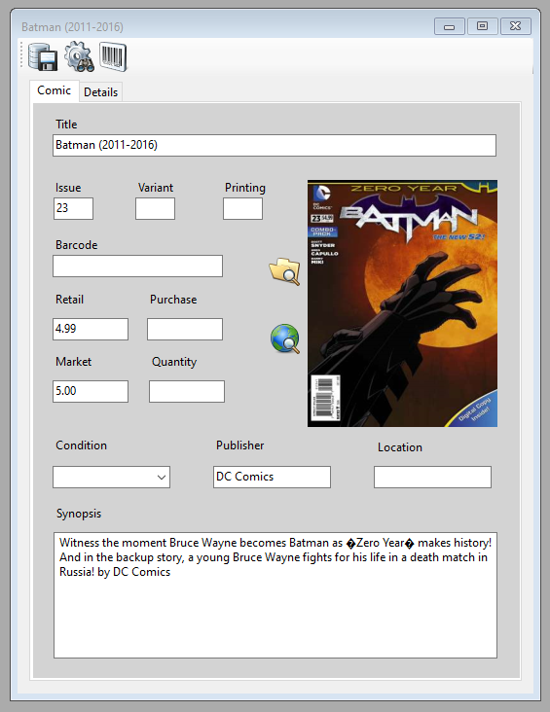Screen dimensions: 550x712
Task: Click the gear with binoculars search icon
Action: point(79,56)
